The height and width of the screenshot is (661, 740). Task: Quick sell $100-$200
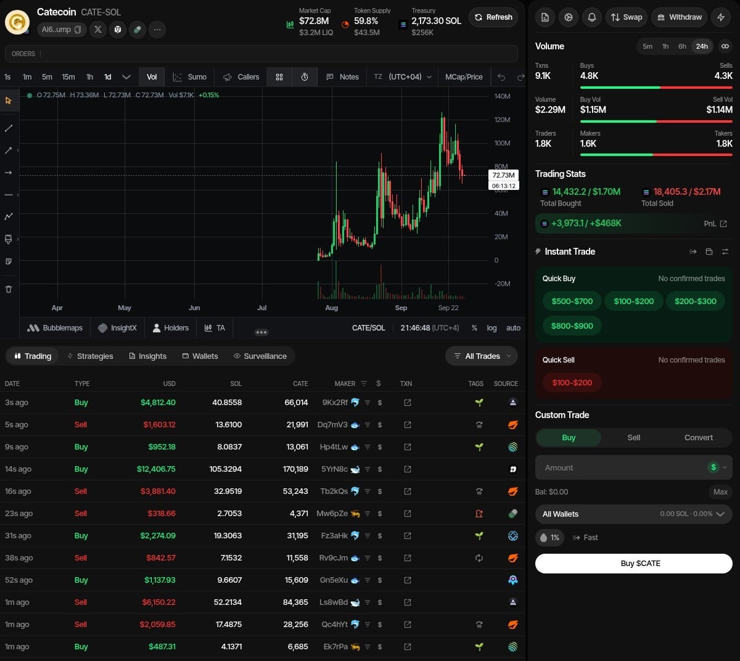point(572,383)
